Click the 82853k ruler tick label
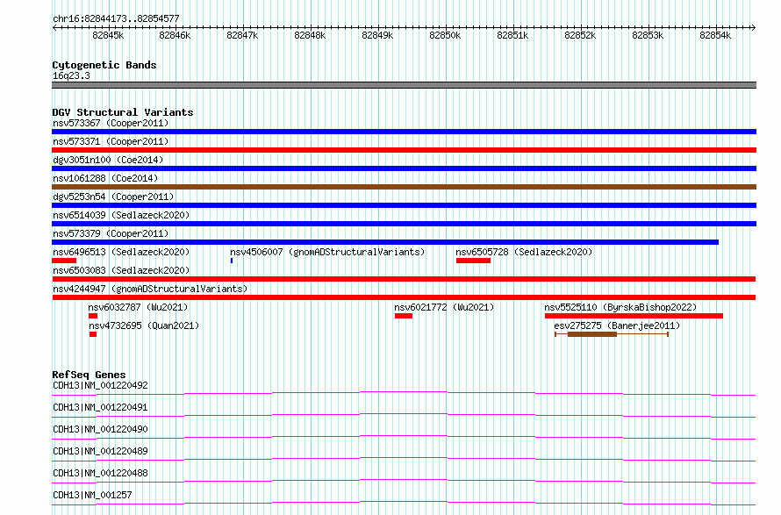 (x=648, y=35)
